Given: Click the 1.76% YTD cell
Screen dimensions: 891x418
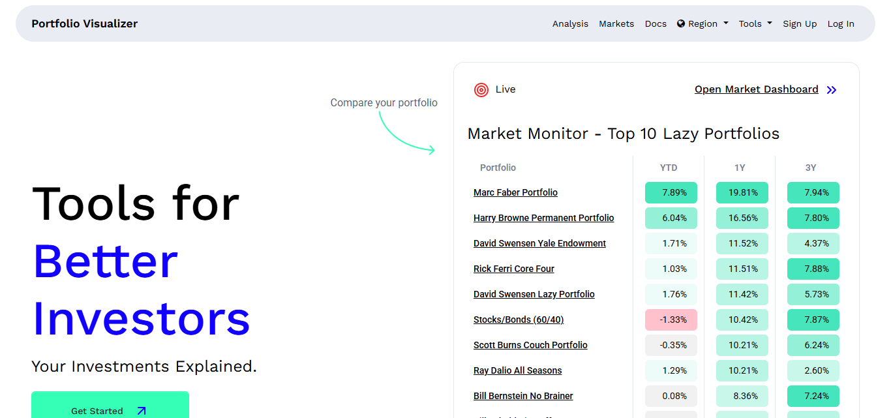Looking at the screenshot, I should [x=671, y=294].
